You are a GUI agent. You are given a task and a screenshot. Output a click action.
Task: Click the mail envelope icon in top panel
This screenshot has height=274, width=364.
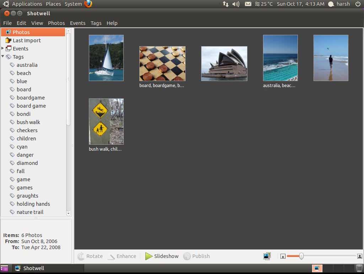coord(248,4)
